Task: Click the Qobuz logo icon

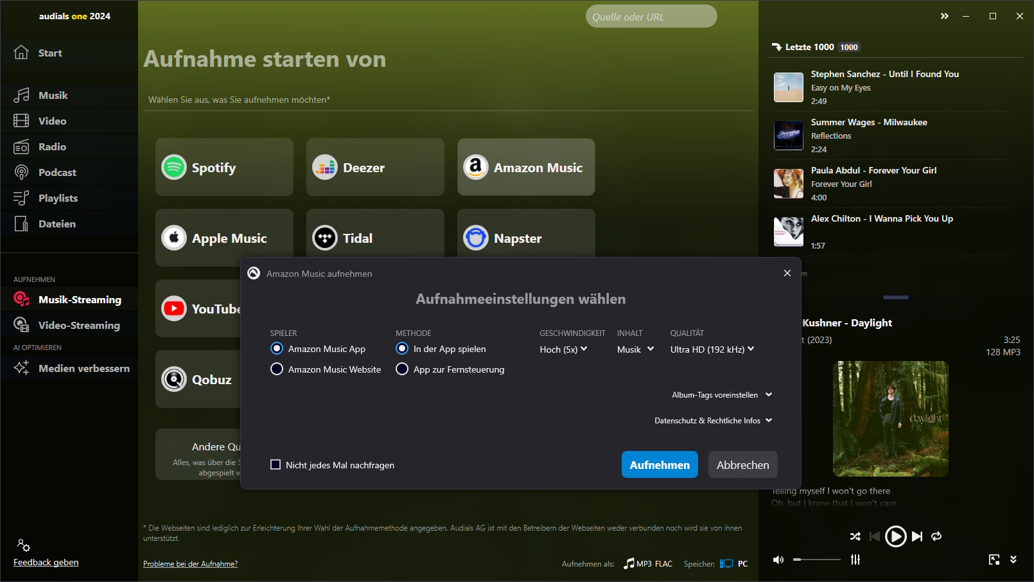Action: [x=174, y=380]
